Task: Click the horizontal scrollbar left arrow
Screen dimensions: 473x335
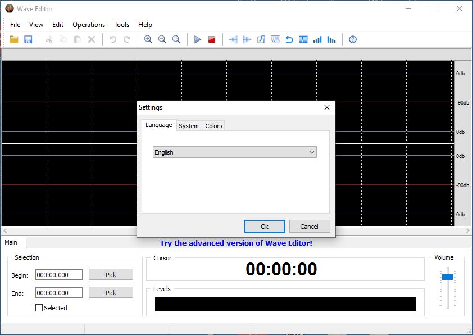Action: [5, 230]
